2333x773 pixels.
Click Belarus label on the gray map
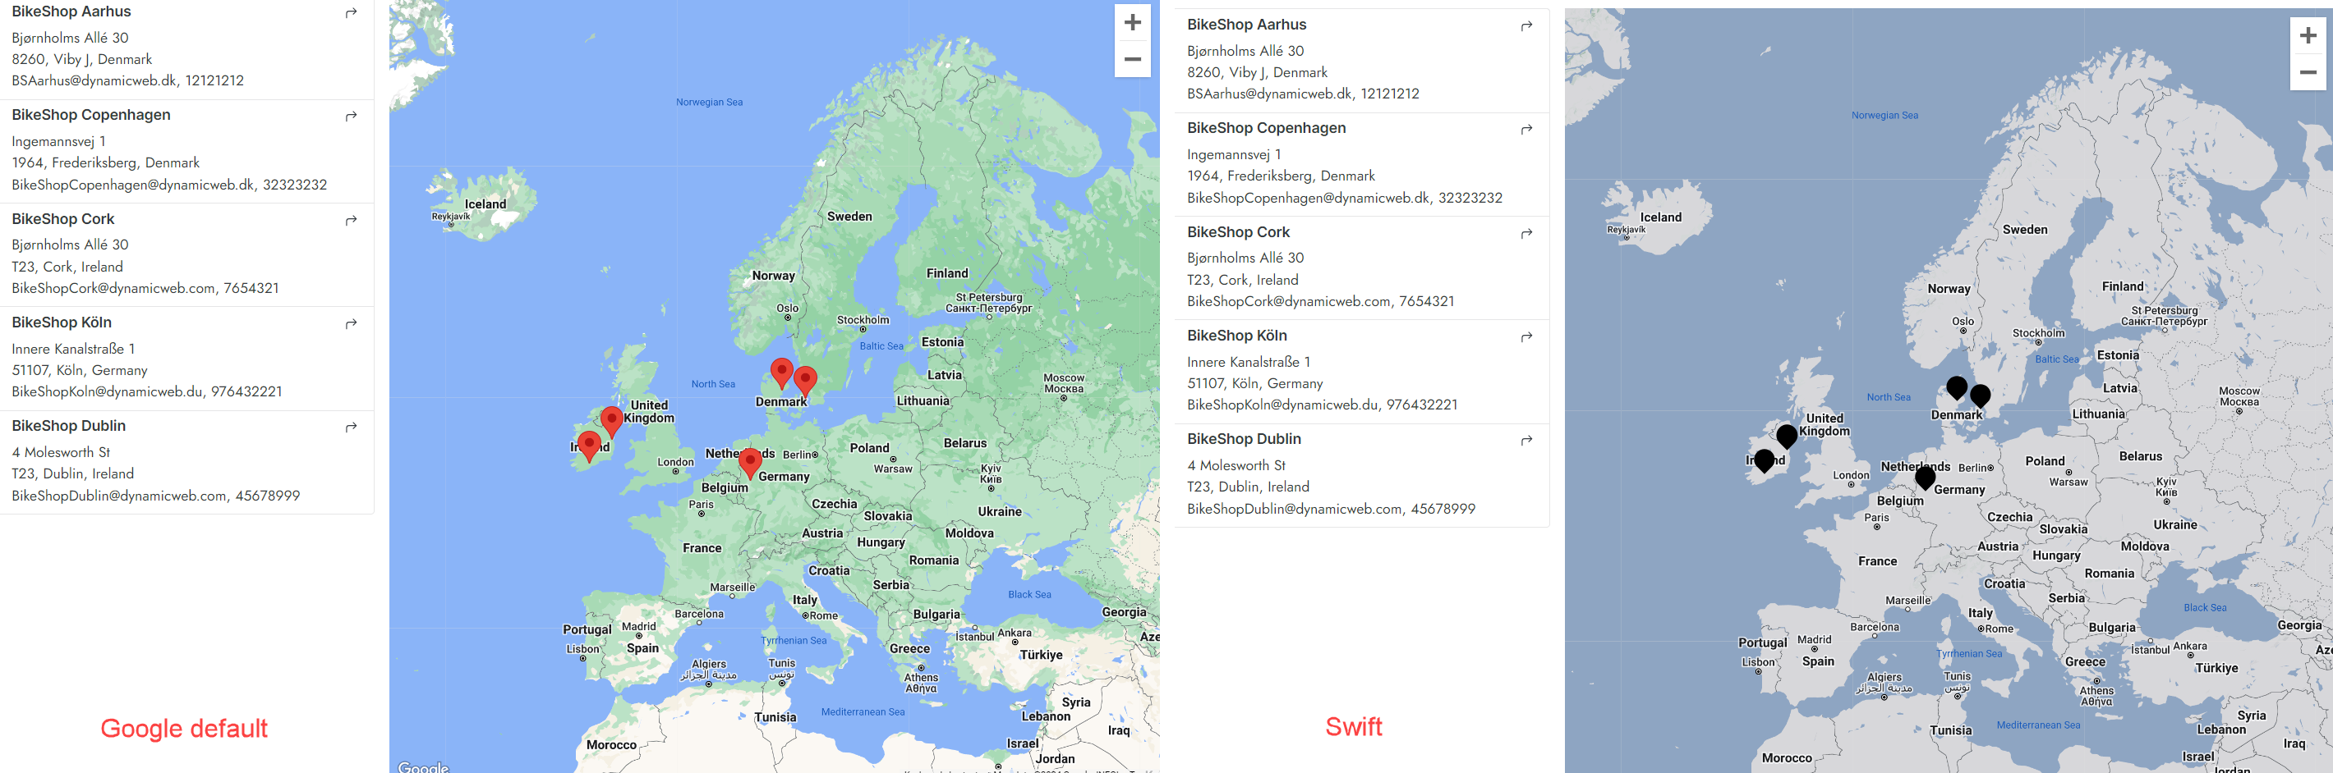(x=2140, y=457)
